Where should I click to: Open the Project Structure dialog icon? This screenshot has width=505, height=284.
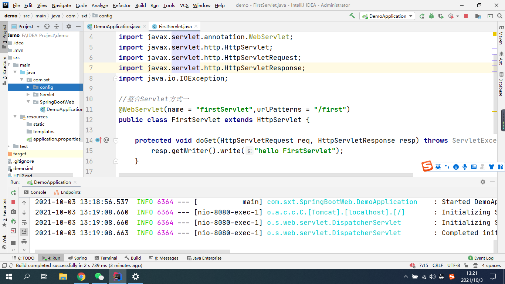478,16
